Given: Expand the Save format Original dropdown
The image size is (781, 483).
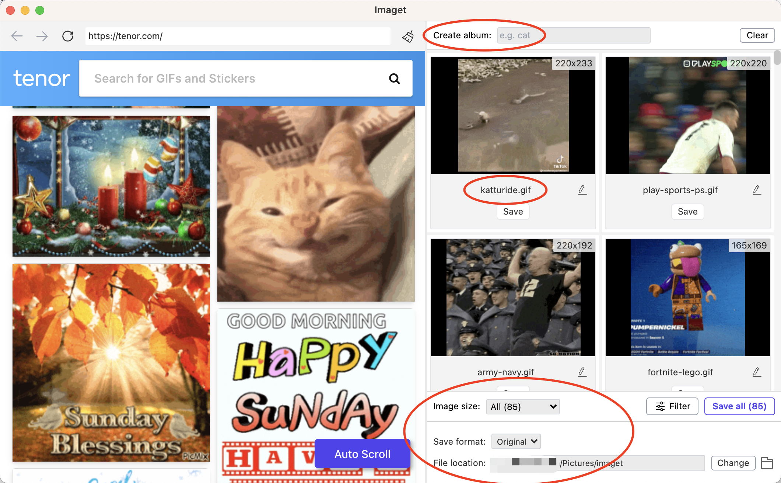Looking at the screenshot, I should tap(515, 441).
